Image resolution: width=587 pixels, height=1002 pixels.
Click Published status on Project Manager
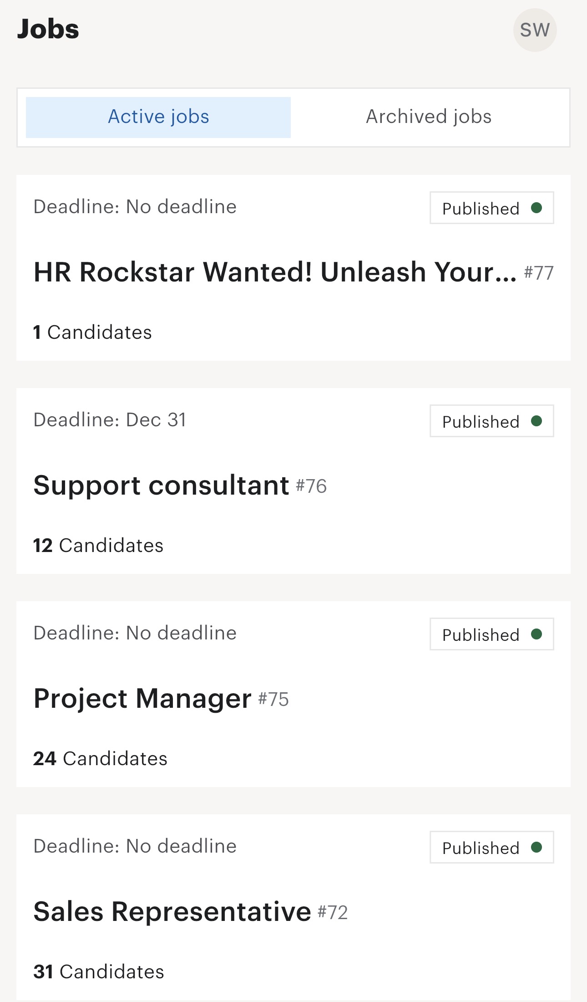point(492,634)
